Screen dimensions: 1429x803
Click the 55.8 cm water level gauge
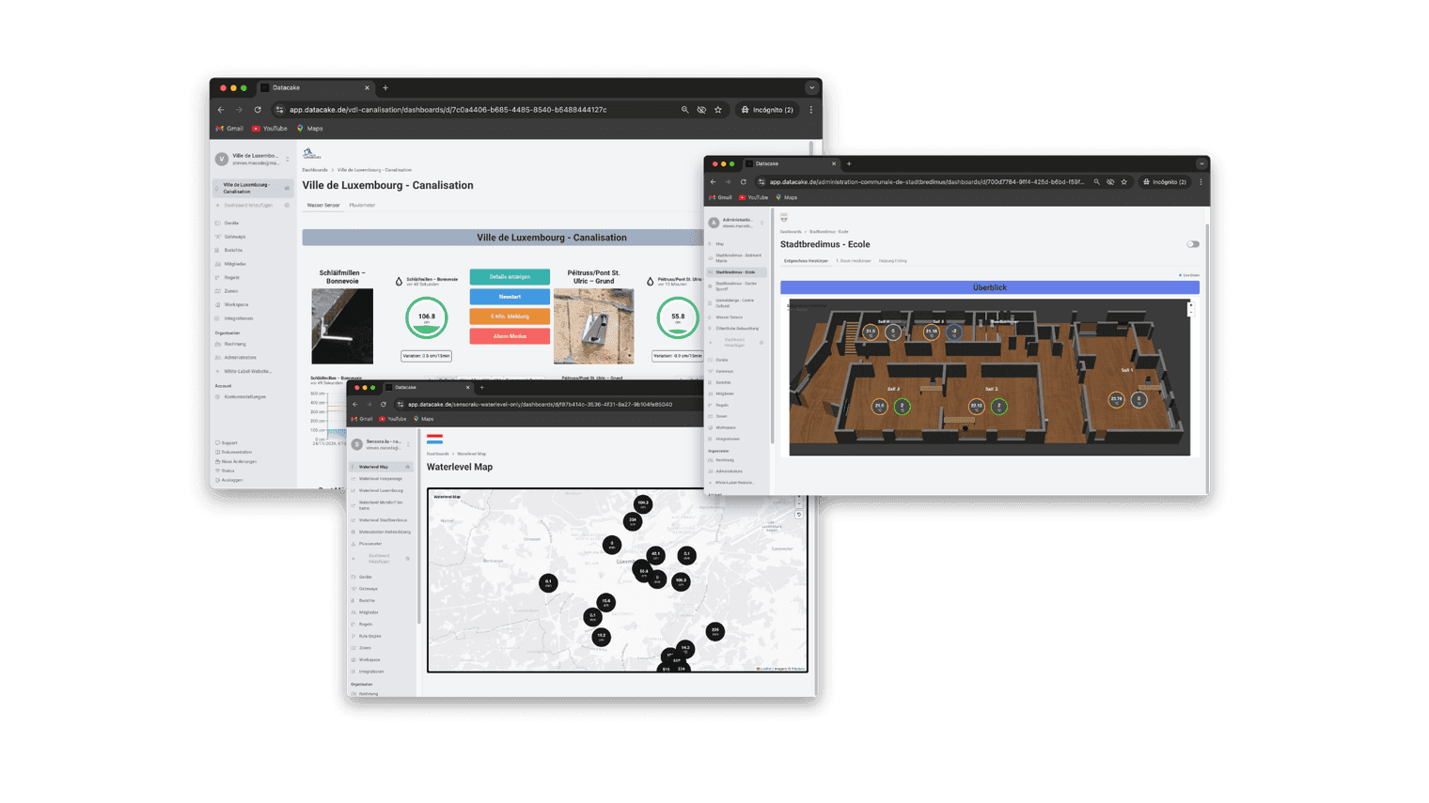[x=678, y=318]
